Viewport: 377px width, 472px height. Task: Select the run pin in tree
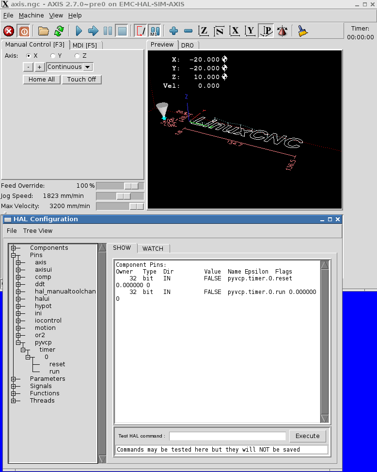(54, 372)
